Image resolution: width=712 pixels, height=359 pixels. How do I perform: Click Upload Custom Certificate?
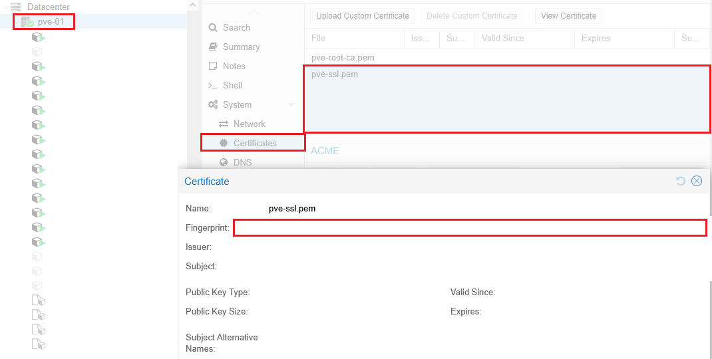(363, 16)
